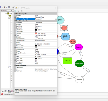The height and width of the screenshot is (101, 108).
Task: Expand the Shadow Size property row
Action: click(15, 48)
